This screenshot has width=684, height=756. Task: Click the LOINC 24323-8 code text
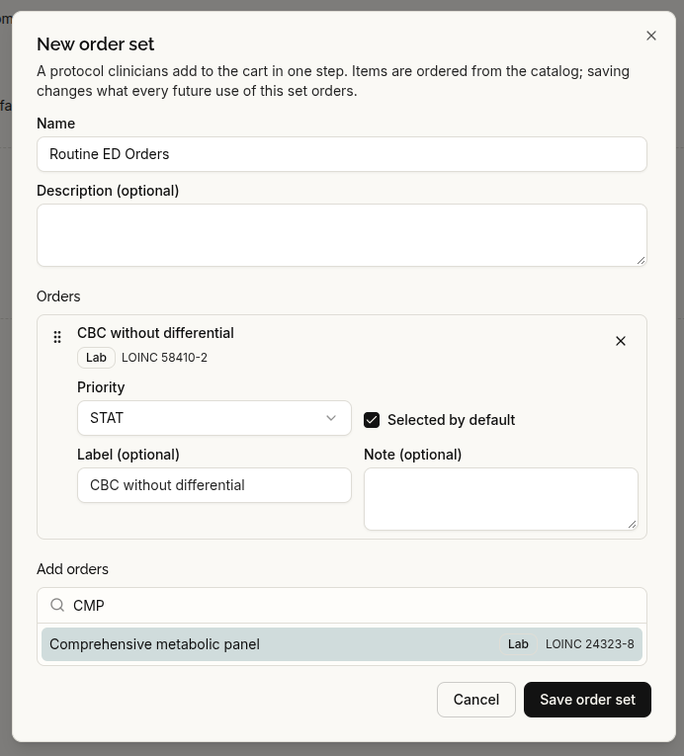click(x=589, y=644)
